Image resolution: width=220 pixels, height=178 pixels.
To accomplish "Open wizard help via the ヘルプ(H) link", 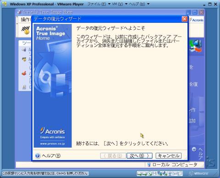I will click(x=51, y=156).
